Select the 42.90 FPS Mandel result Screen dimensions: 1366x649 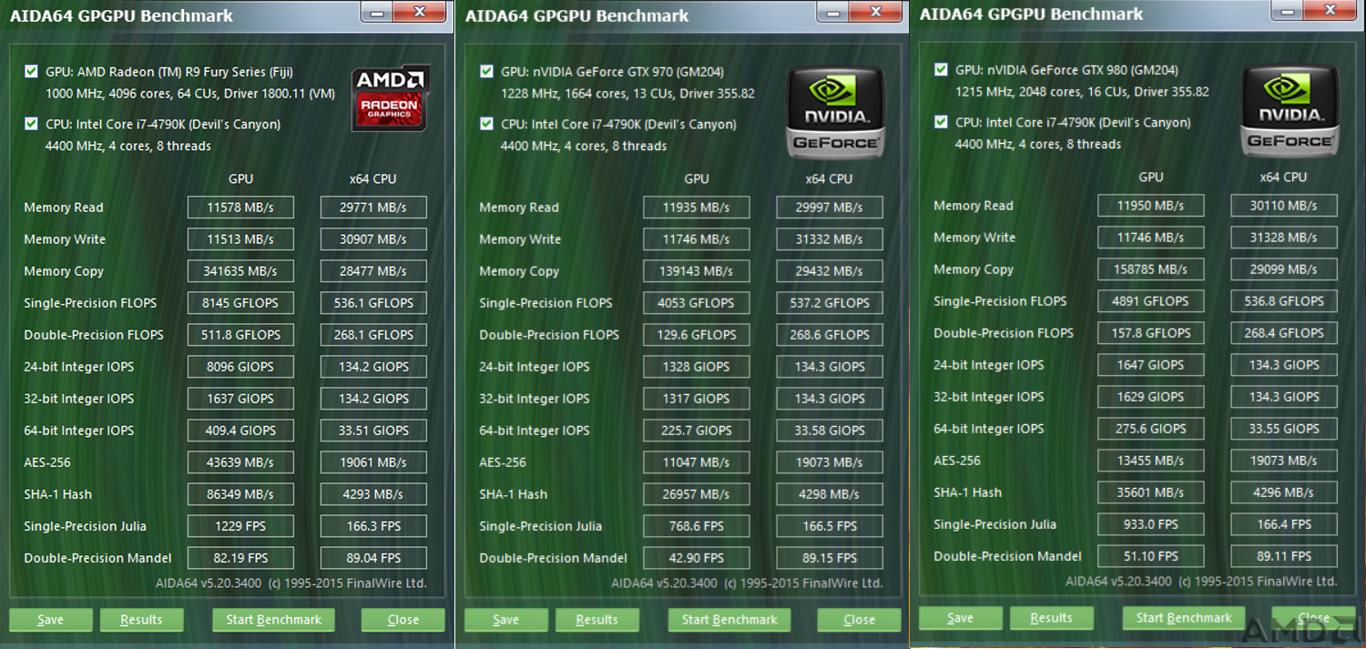[697, 558]
